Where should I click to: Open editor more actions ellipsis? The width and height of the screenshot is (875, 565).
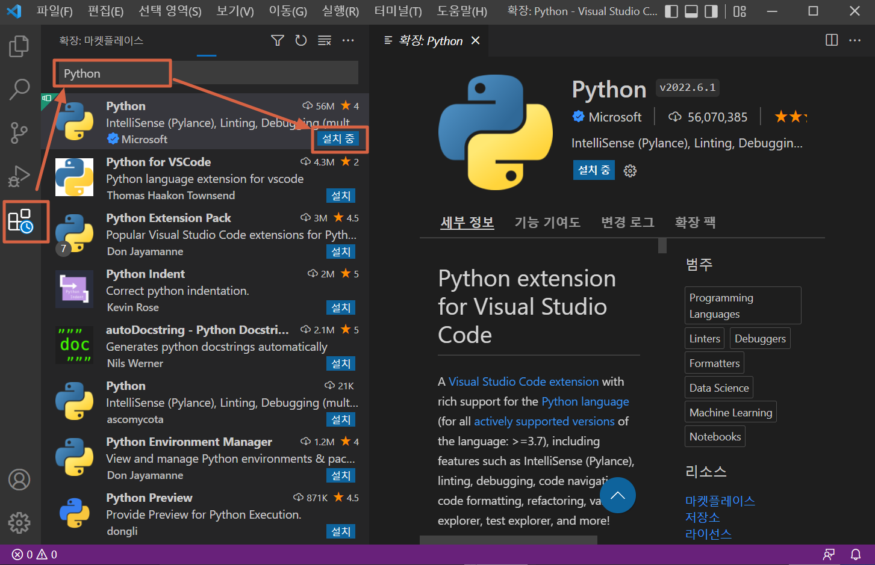click(x=855, y=40)
